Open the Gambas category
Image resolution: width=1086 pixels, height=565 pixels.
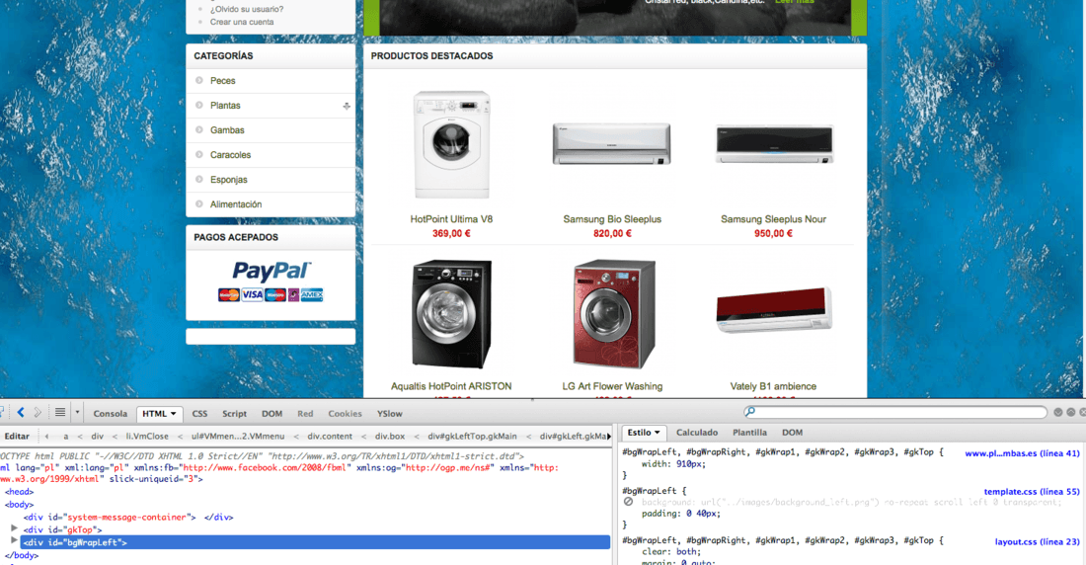pyautogui.click(x=227, y=129)
